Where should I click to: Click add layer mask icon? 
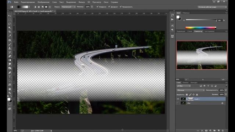[206, 131]
